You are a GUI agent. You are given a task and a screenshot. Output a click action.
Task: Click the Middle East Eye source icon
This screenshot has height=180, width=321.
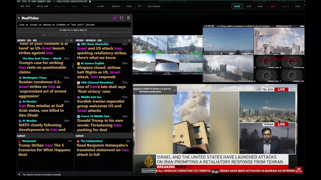tap(78, 97)
